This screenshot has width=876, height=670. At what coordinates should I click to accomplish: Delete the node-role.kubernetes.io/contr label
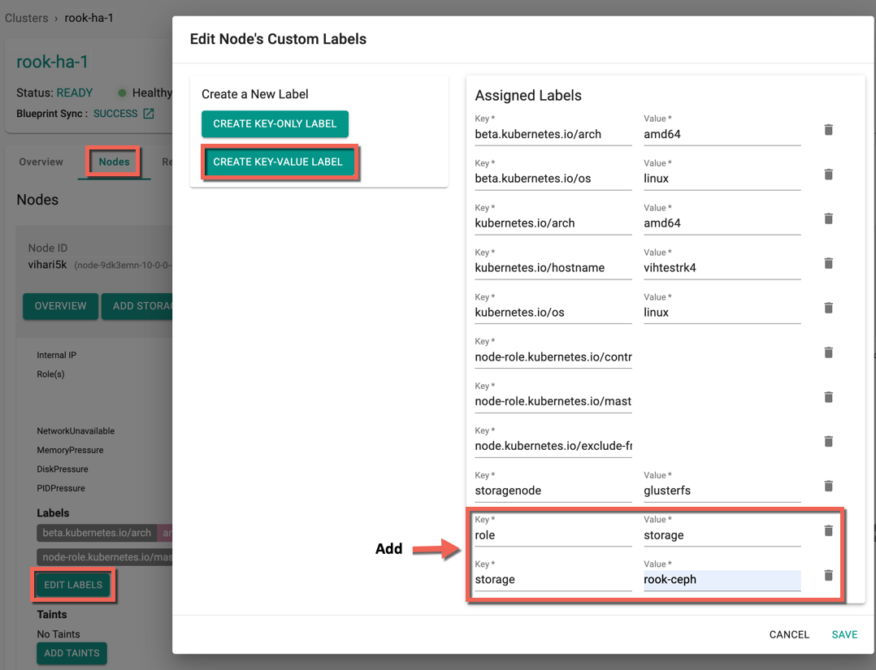click(x=829, y=352)
